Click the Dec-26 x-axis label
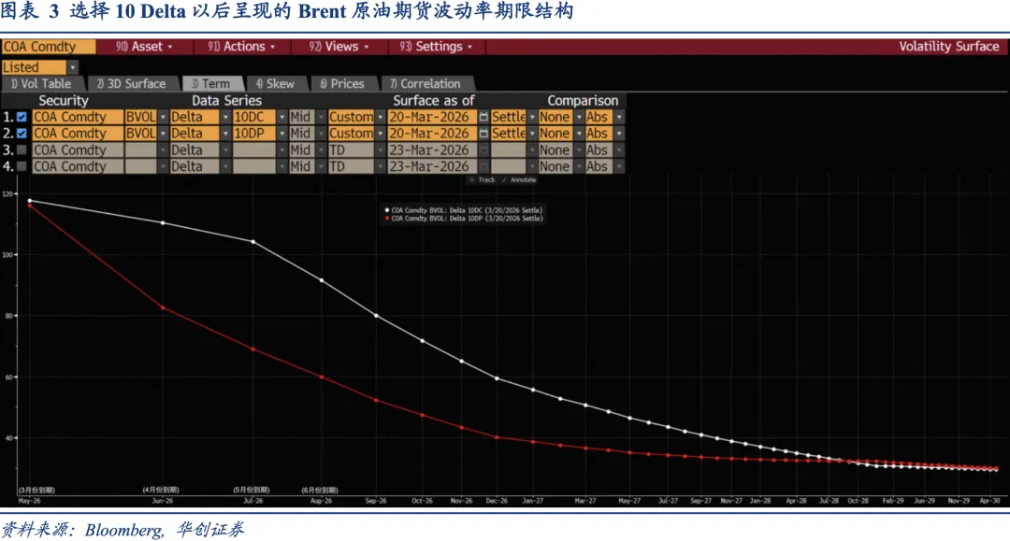Screen dimensions: 1010x541 pyautogui.click(x=497, y=501)
